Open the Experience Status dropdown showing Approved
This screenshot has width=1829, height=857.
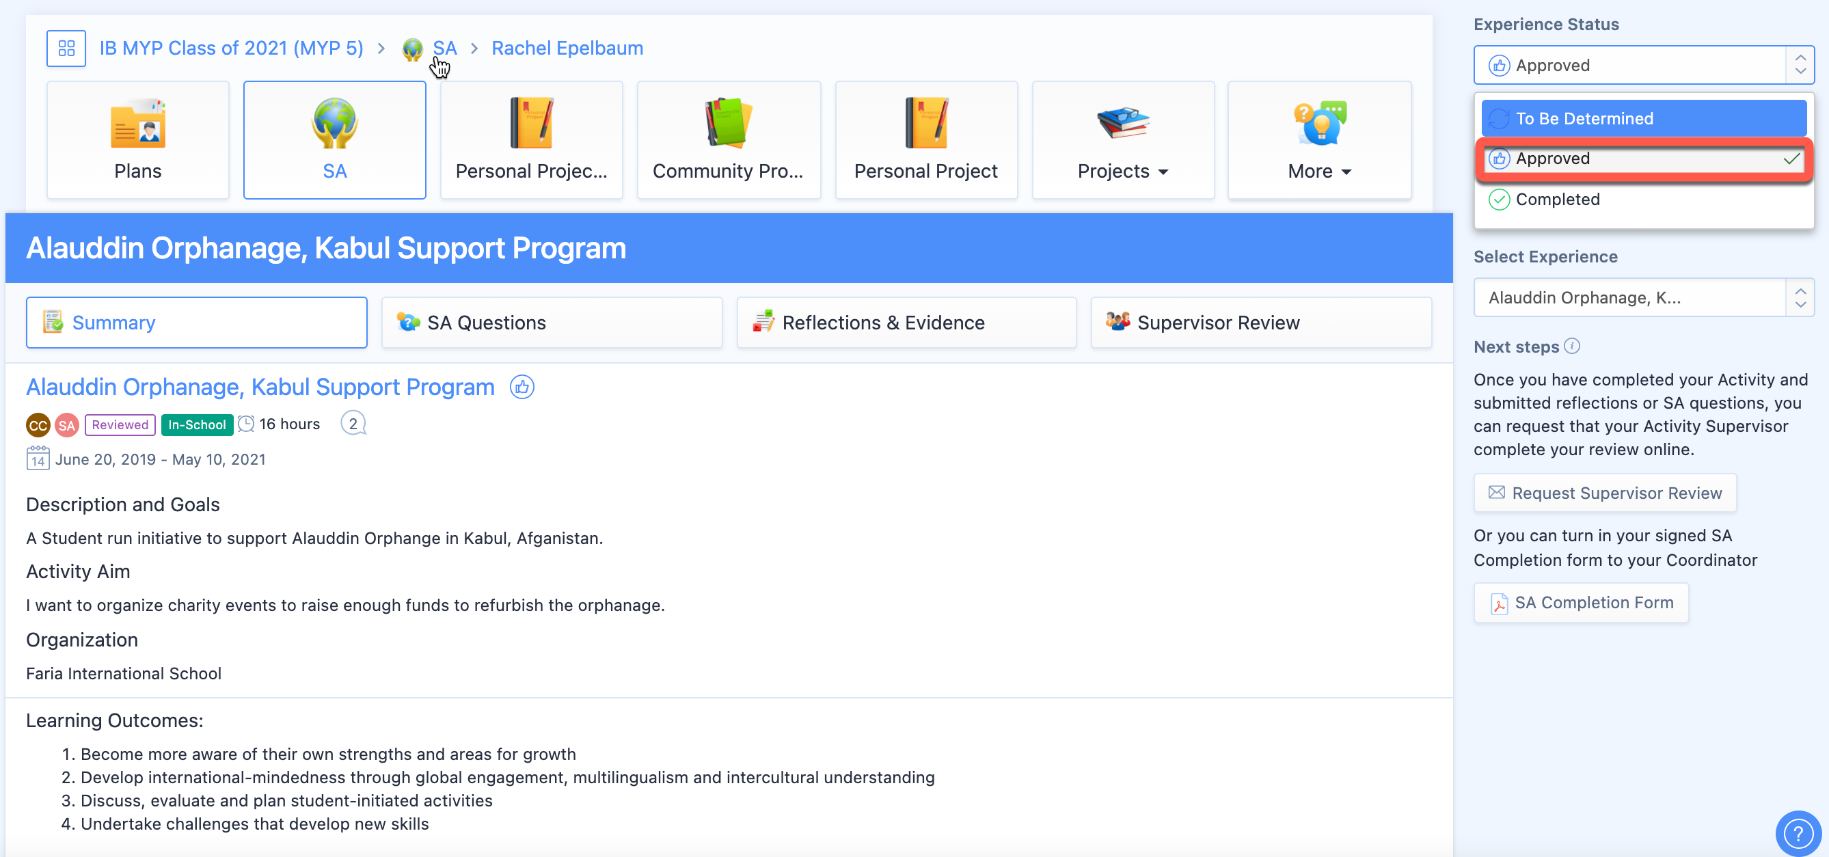coord(1643,66)
